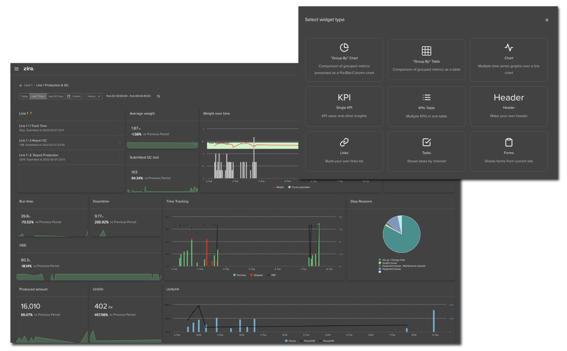Choose the Tasks checkmark widget
This screenshot has width=567, height=351.
pos(426,151)
